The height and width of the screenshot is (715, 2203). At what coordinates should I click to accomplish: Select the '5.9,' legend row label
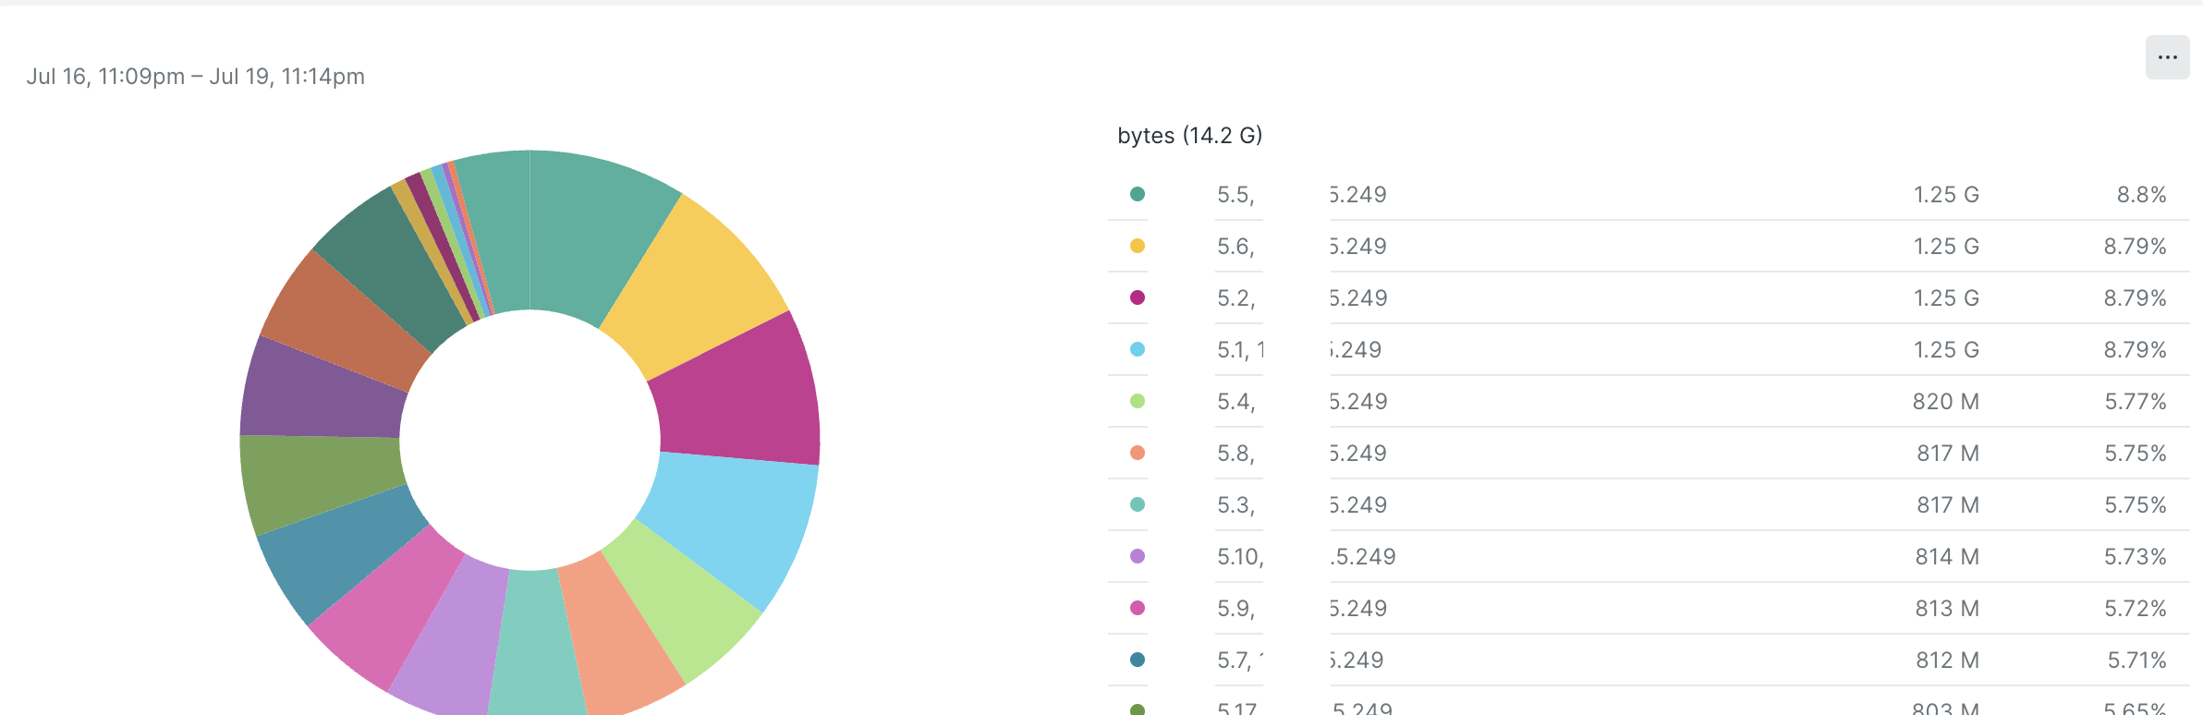pos(1235,609)
